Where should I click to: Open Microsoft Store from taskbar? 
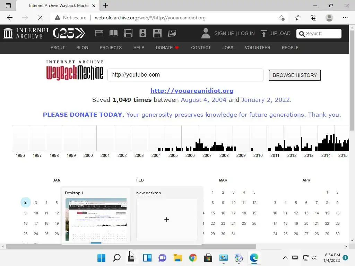208,258
